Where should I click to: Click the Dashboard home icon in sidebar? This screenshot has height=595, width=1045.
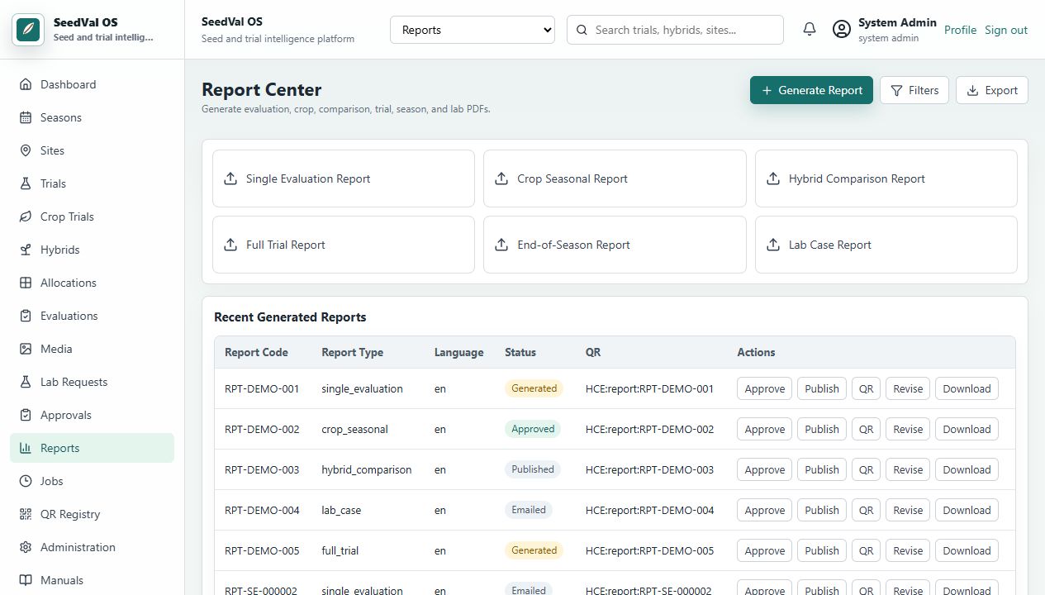click(x=26, y=84)
